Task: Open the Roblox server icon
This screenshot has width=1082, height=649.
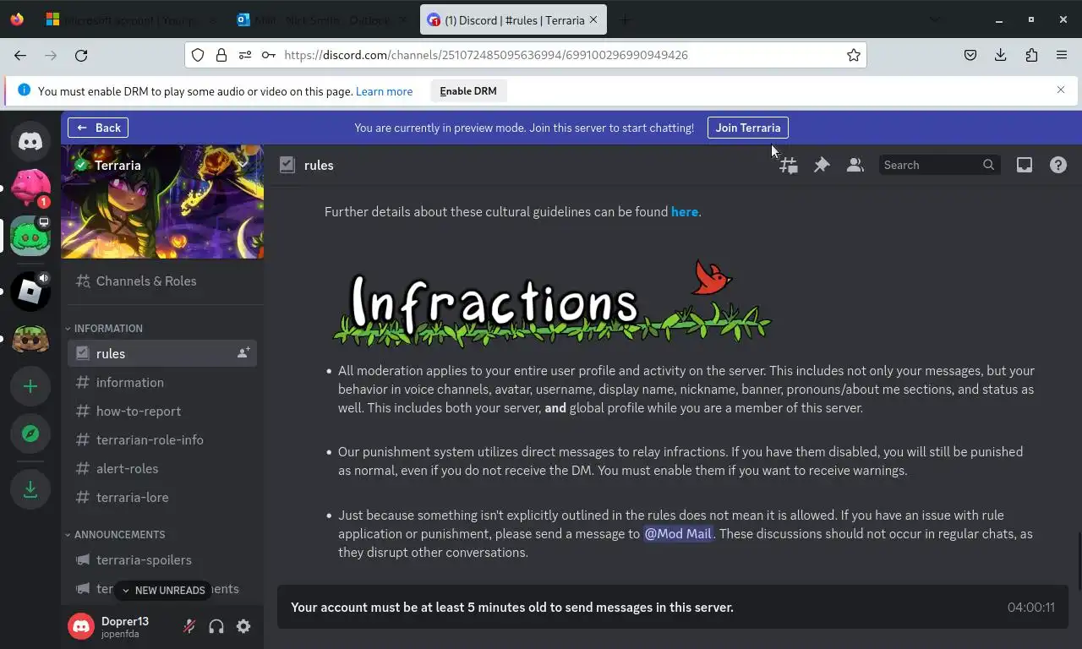Action: pos(30,292)
